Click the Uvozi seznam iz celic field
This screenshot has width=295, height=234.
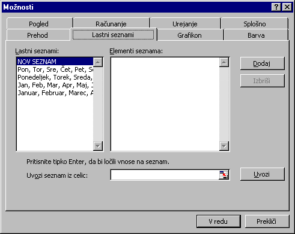click(165, 175)
